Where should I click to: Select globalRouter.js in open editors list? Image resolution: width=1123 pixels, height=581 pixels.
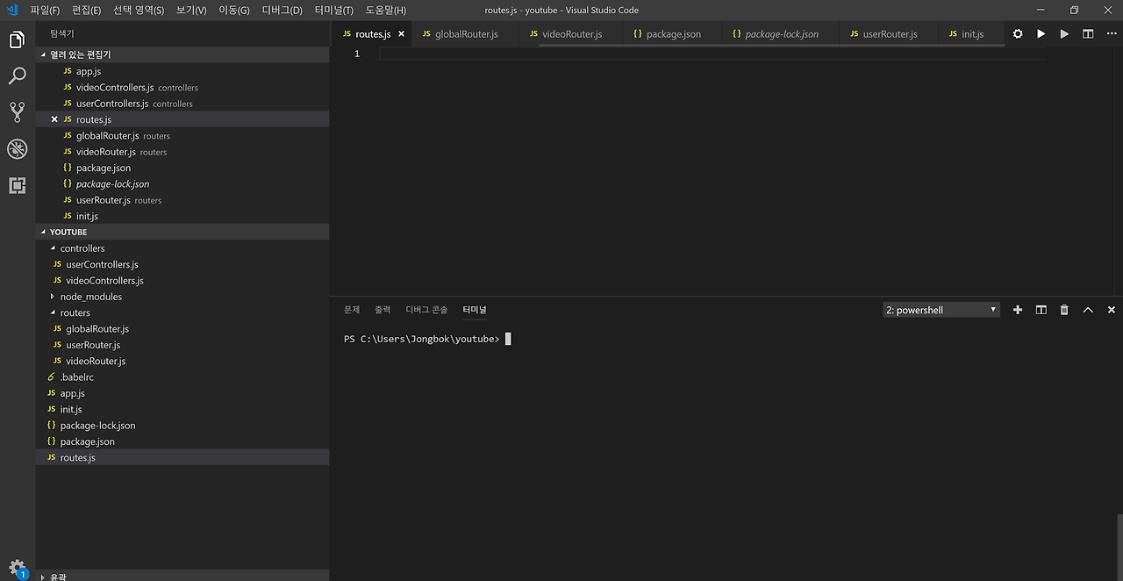pos(182,135)
